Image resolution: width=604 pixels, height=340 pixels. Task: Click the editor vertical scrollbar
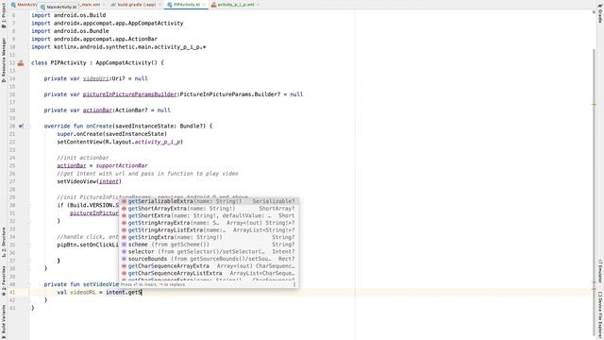tap(594, 193)
